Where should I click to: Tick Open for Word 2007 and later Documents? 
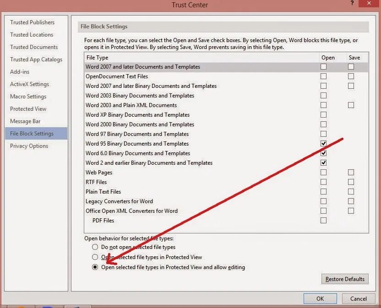(323, 66)
